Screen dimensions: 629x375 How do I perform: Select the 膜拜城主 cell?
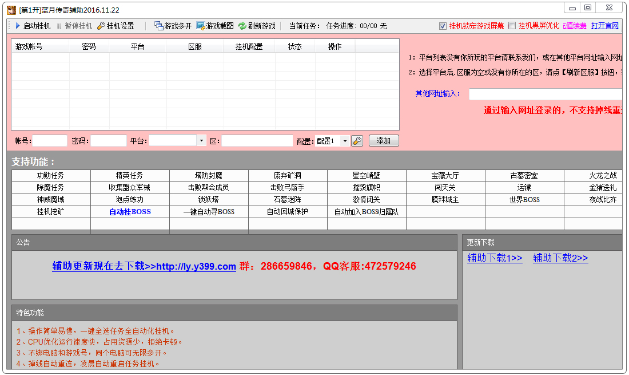coord(445,200)
